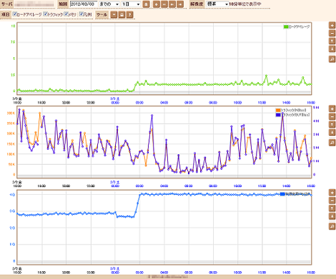Click the plus button beside the load average graph
Screen dimensions: 336x279
click(332, 25)
